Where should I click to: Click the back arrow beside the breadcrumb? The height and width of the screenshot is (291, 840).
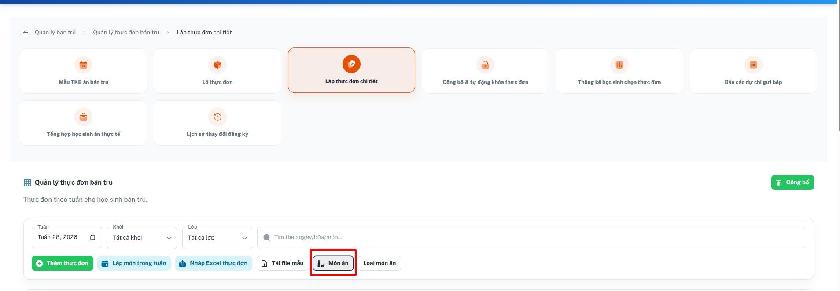26,33
